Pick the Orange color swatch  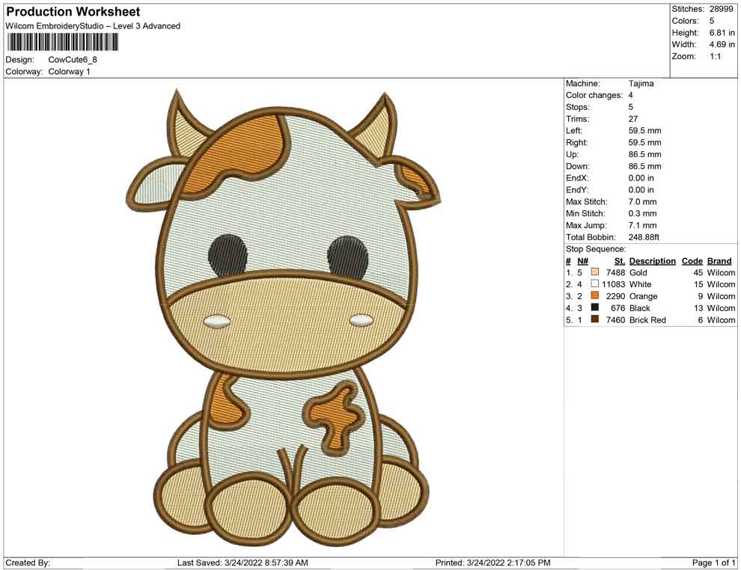click(x=595, y=296)
